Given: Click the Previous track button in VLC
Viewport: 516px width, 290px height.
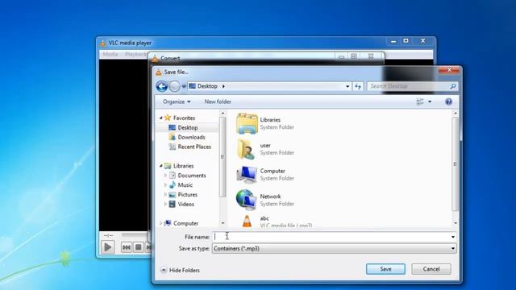Looking at the screenshot, I should 127,247.
